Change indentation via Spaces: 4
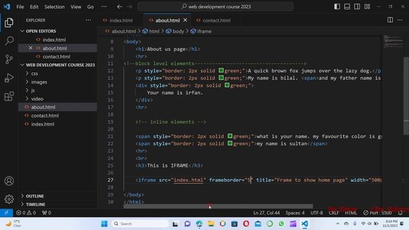Image resolution: width=409 pixels, height=230 pixels. click(295, 213)
